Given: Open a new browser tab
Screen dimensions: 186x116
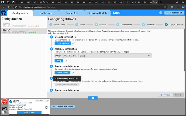Looking at the screenshot, I should [x=161, y=2].
